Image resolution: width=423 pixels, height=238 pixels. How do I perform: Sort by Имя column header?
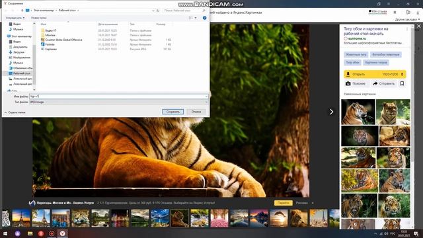pyautogui.click(x=43, y=24)
